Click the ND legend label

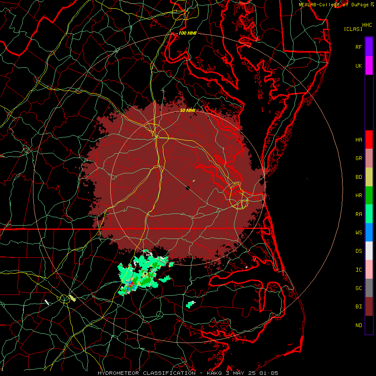pyautogui.click(x=358, y=325)
